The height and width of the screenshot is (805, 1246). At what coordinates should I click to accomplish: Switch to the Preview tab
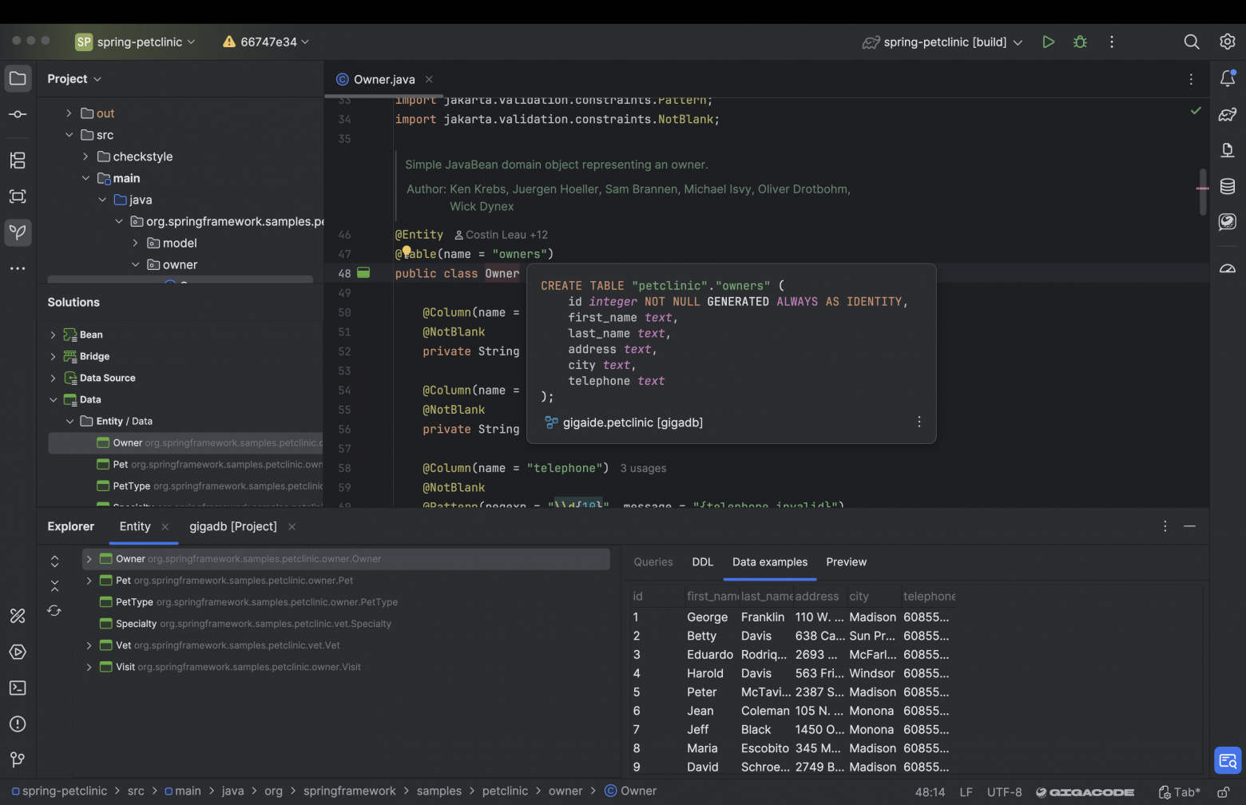pyautogui.click(x=847, y=562)
